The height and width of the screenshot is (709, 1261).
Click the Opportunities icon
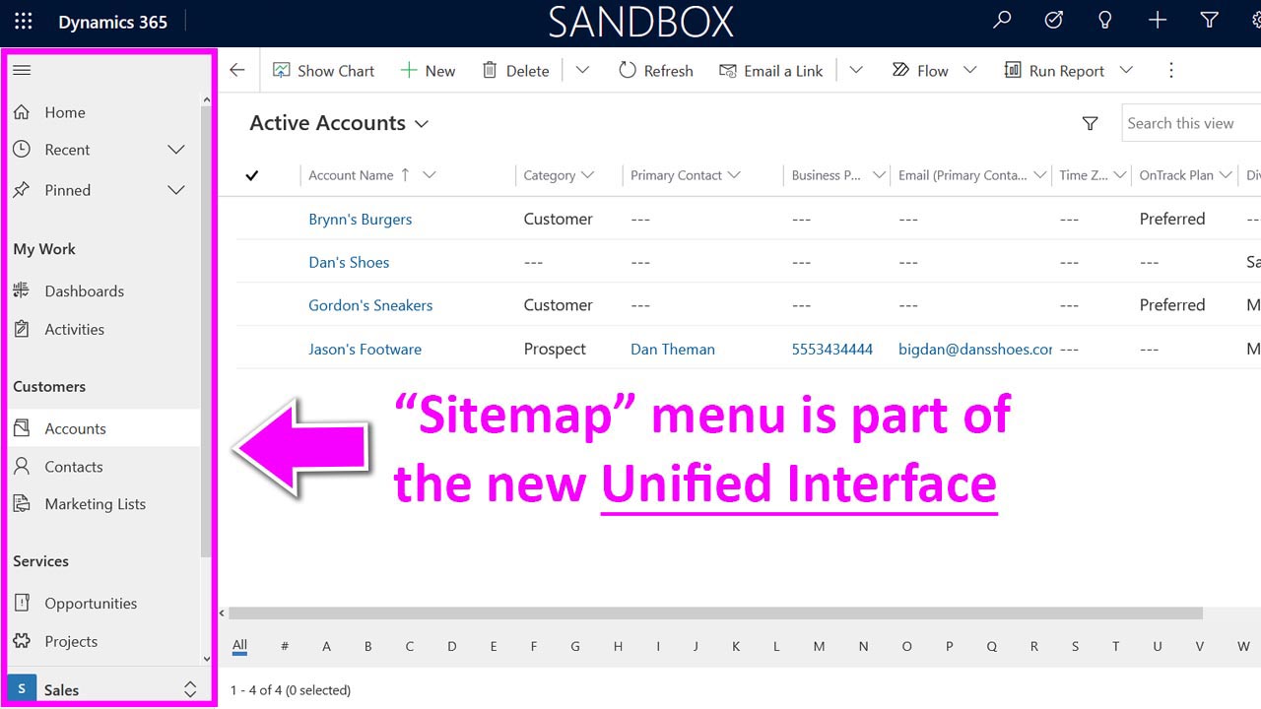(x=22, y=603)
